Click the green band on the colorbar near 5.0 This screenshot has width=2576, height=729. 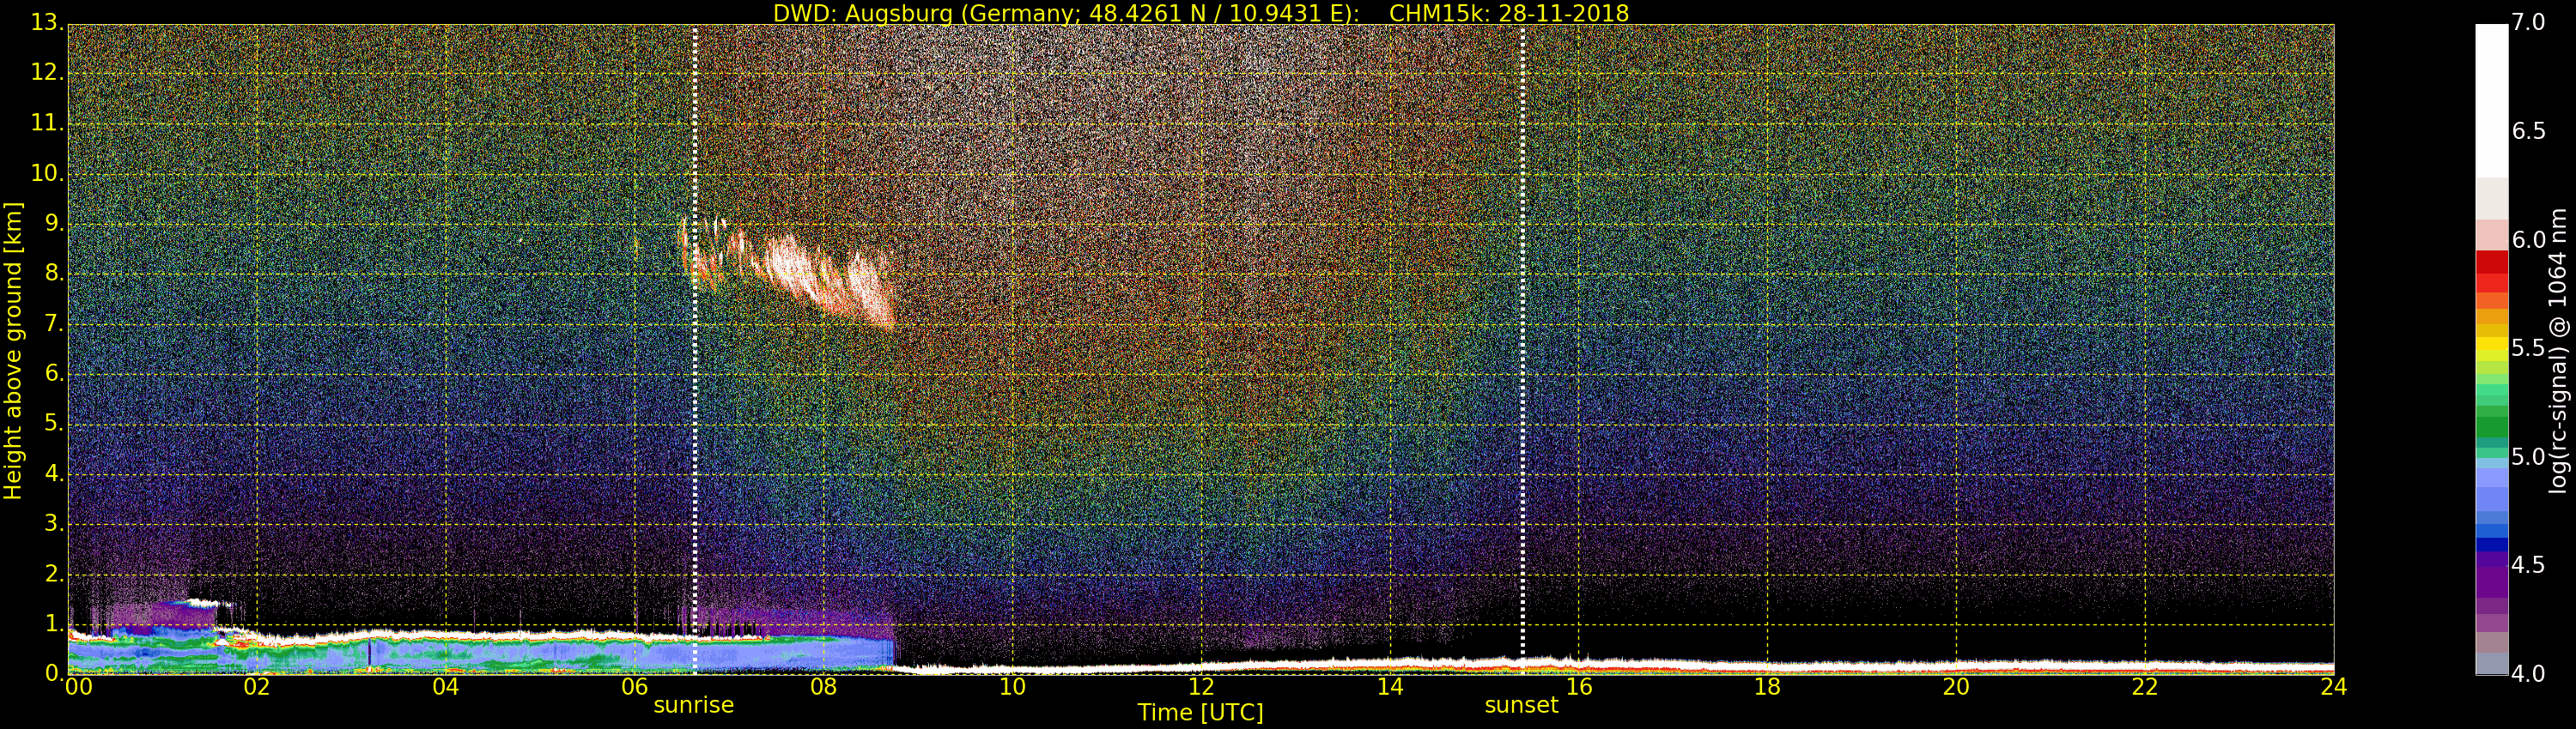point(2491,425)
